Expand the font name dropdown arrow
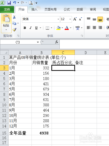109x146 pixels. [58, 19]
